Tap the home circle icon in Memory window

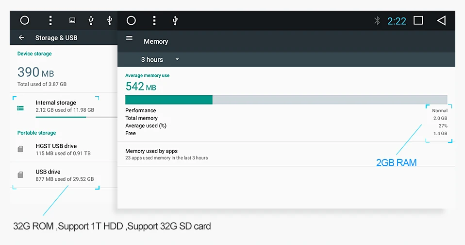(x=131, y=20)
